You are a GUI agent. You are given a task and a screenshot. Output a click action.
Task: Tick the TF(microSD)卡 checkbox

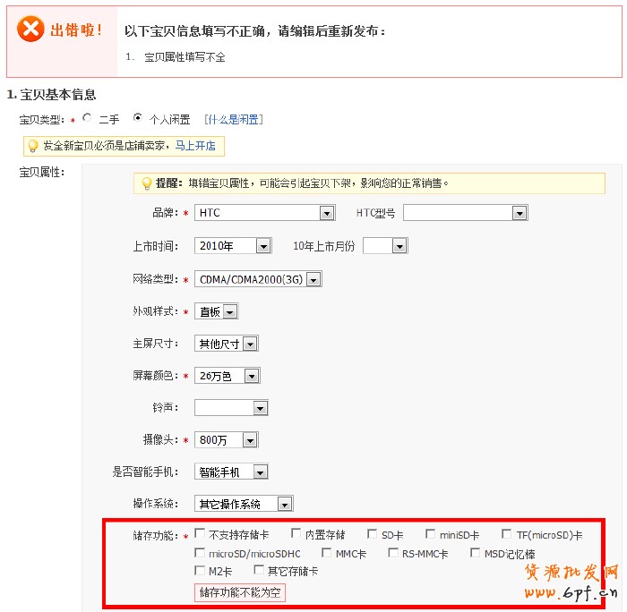[x=507, y=534]
